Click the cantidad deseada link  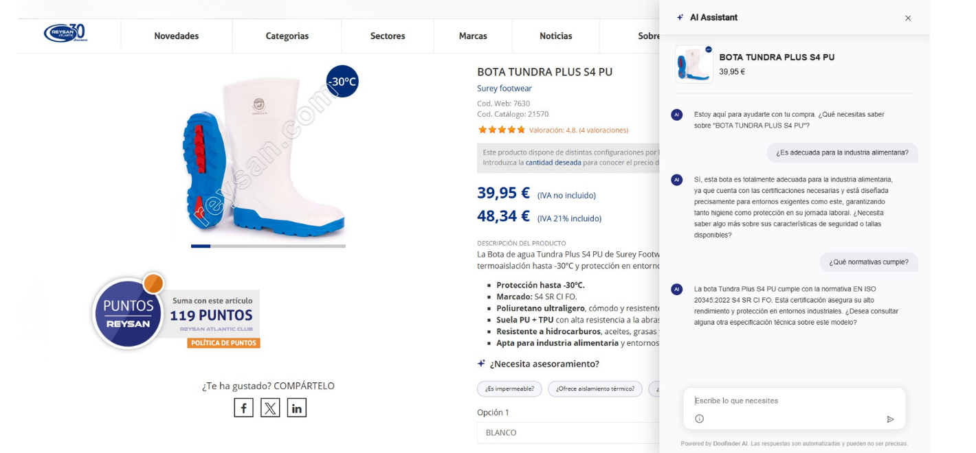coord(553,163)
